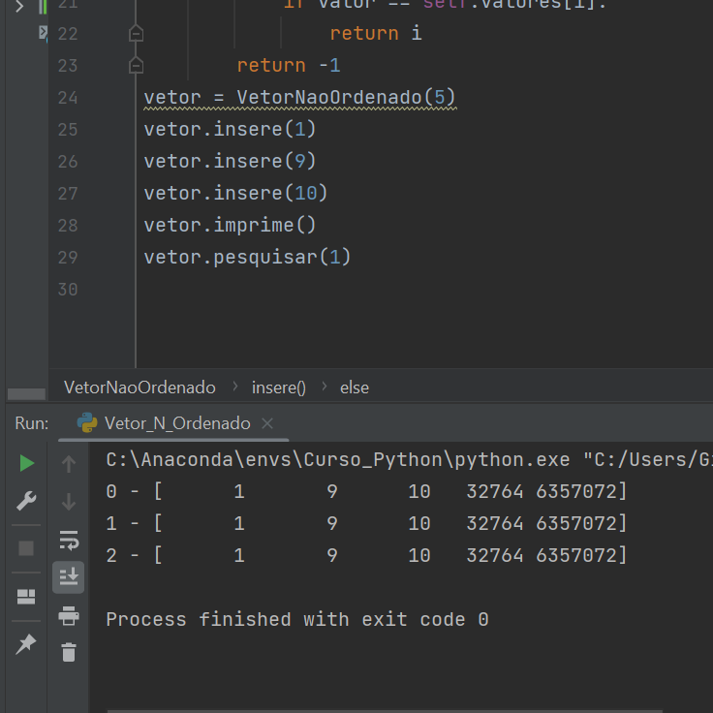Click the 'Run:' panel label
The height and width of the screenshot is (713, 713).
tap(31, 423)
